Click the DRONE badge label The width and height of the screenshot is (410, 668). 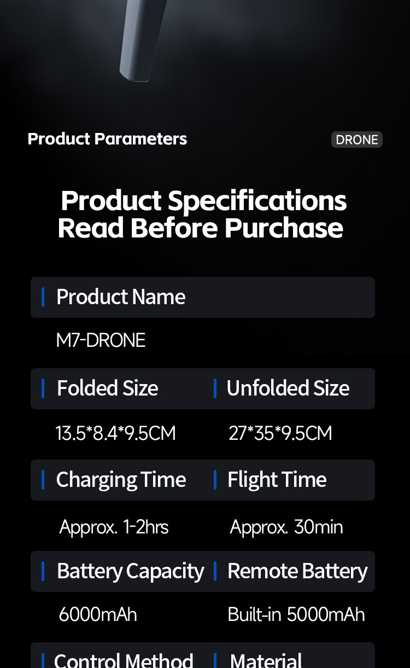(x=356, y=140)
